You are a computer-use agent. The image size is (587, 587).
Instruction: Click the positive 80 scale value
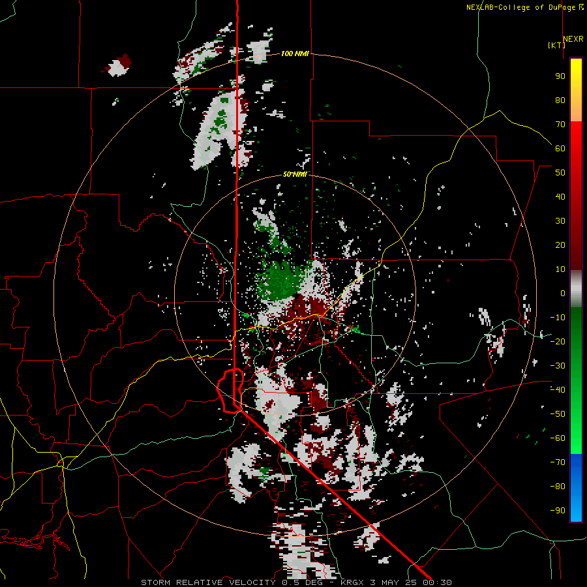(x=560, y=100)
